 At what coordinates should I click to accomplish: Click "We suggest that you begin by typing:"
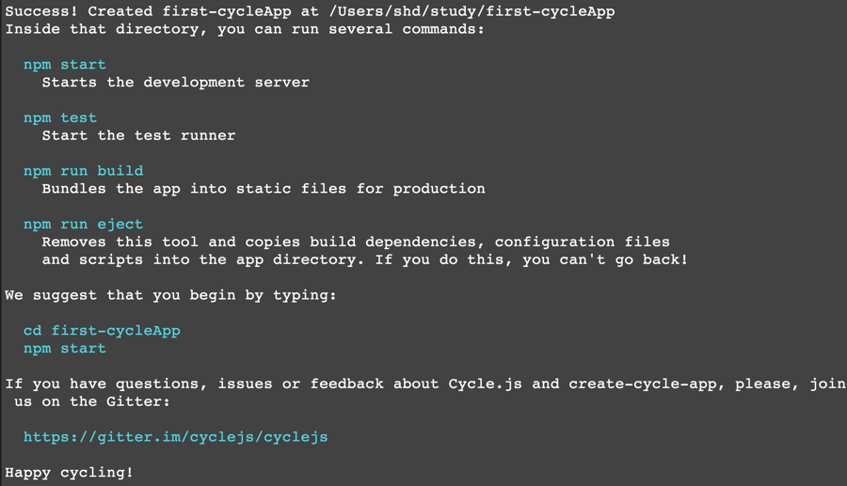[x=170, y=295]
